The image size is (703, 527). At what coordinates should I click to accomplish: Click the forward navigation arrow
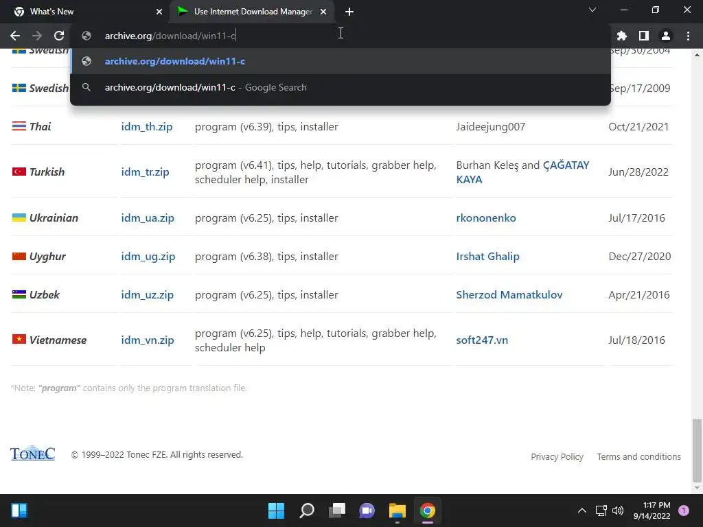pyautogui.click(x=37, y=36)
